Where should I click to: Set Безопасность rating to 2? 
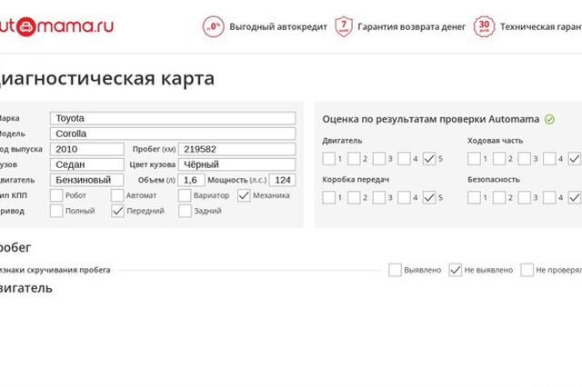499,197
